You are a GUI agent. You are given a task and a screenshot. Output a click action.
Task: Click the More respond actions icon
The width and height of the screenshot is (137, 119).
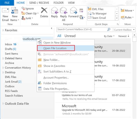click(x=82, y=17)
